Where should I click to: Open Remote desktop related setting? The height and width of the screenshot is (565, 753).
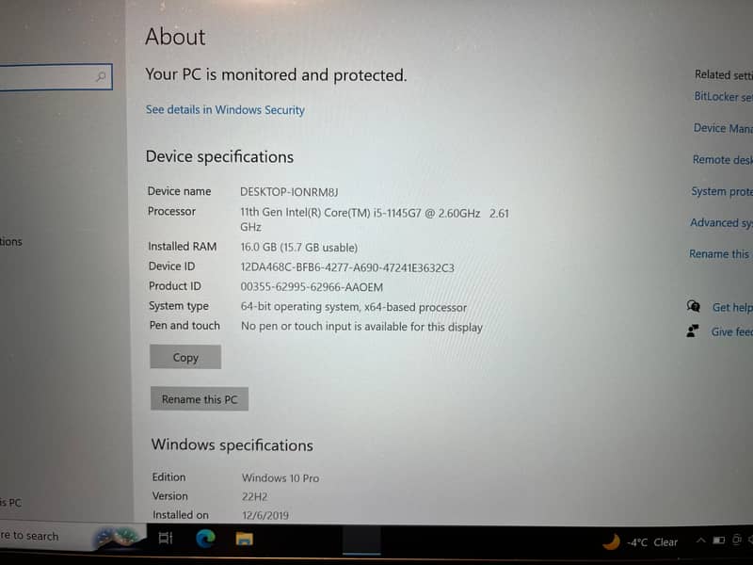(723, 160)
